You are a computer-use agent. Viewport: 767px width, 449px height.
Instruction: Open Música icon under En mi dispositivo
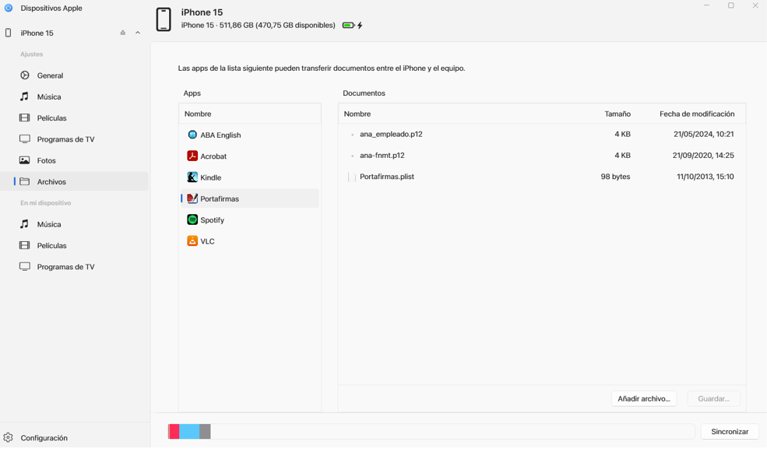[x=24, y=224]
